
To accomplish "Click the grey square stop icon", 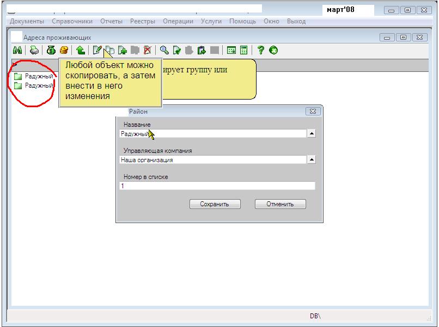I will pos(215,51).
